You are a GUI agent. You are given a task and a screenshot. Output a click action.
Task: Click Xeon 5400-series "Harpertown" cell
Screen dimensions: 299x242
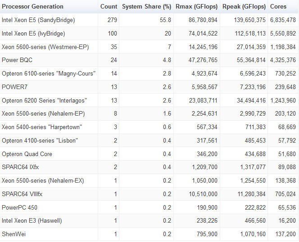42,127
